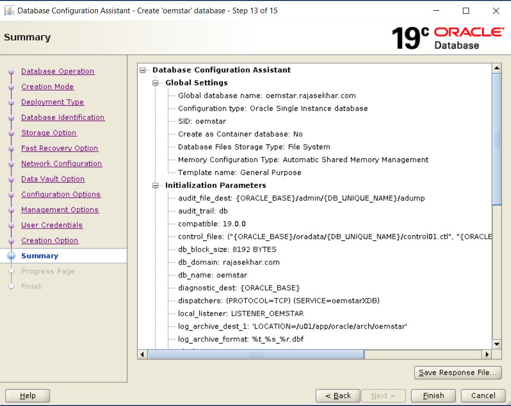Minimize the Database Configuration Assistant window
This screenshot has height=406, width=511.
436,11
